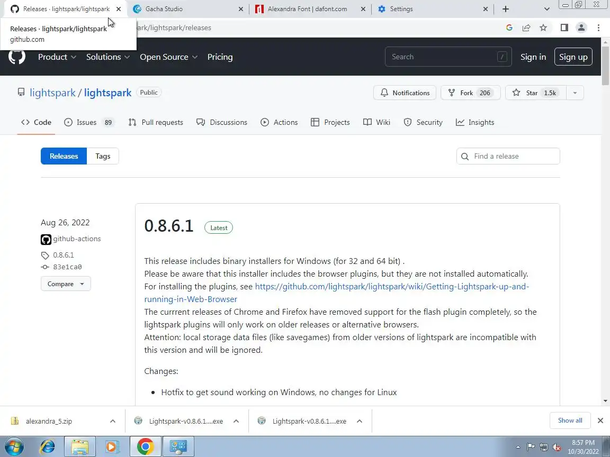Open the Issues tab
The width and height of the screenshot is (610, 457).
tap(89, 122)
